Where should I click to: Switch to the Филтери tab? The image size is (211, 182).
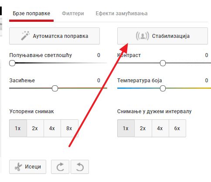point(73,13)
